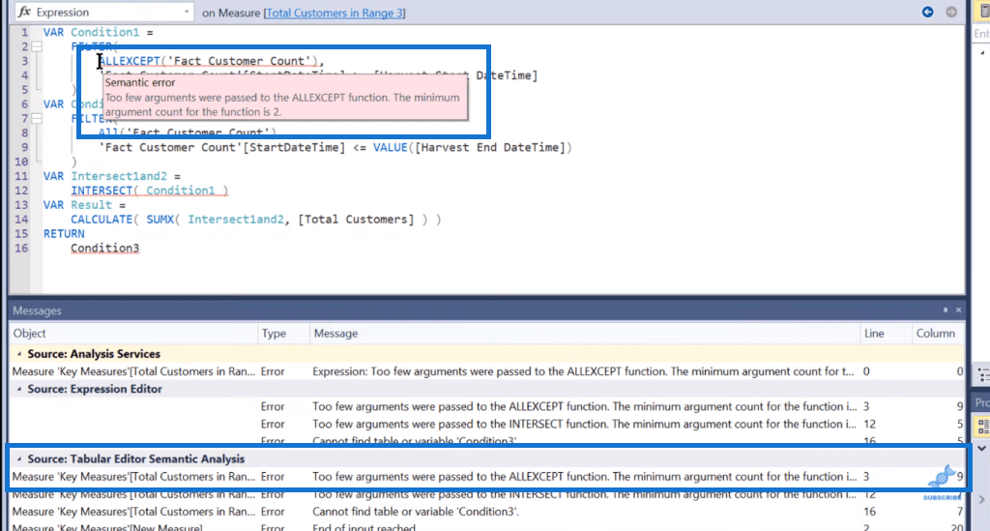Screen dimensions: 990x531
Task: Collapse the Source: Analysis Services group
Action: pos(19,354)
